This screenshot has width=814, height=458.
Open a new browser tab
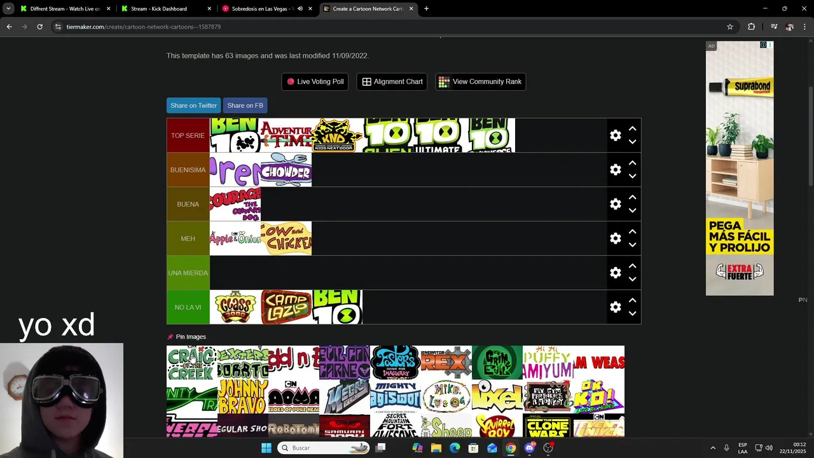[426, 9]
